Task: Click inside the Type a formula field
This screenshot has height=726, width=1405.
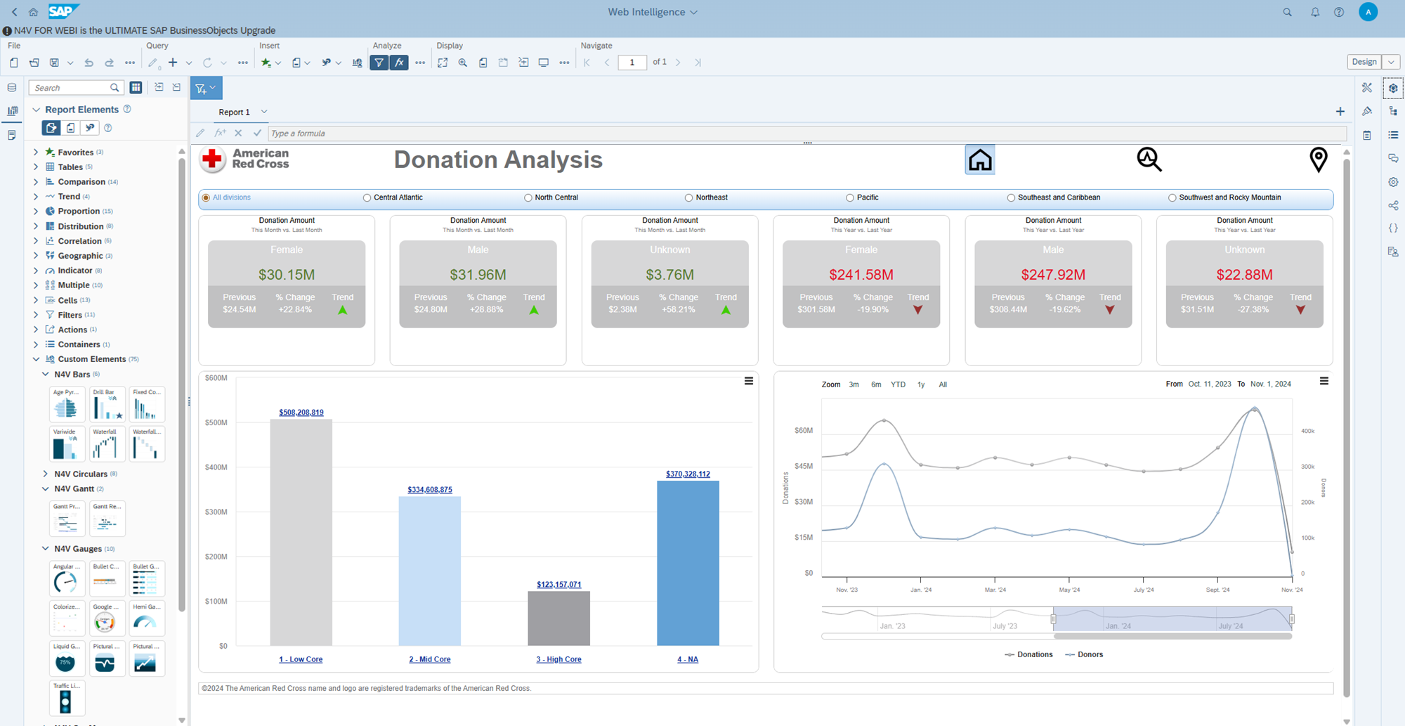Action: (492, 133)
